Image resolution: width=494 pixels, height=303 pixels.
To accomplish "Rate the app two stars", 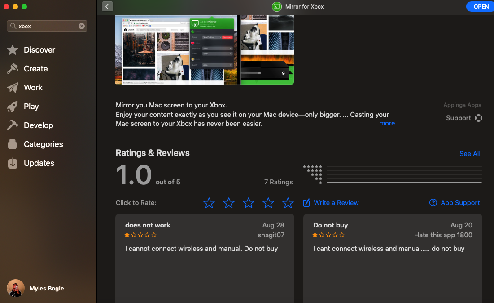I will 229,203.
